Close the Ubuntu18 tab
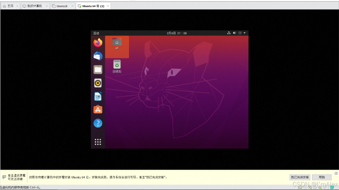 click(72, 6)
